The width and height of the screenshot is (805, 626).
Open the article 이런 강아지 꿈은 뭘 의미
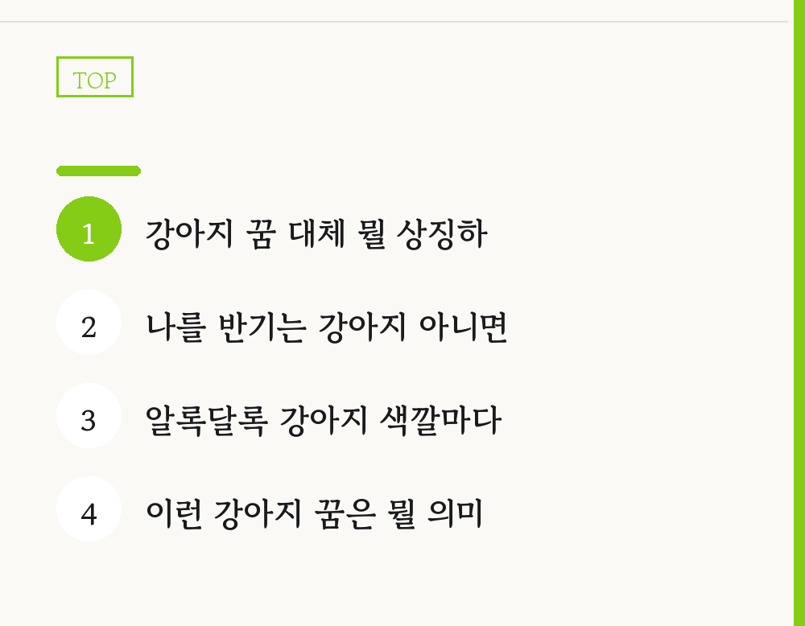point(314,514)
